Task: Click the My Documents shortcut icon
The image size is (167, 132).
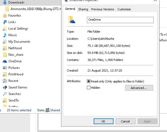Action: click(x=5, y=42)
